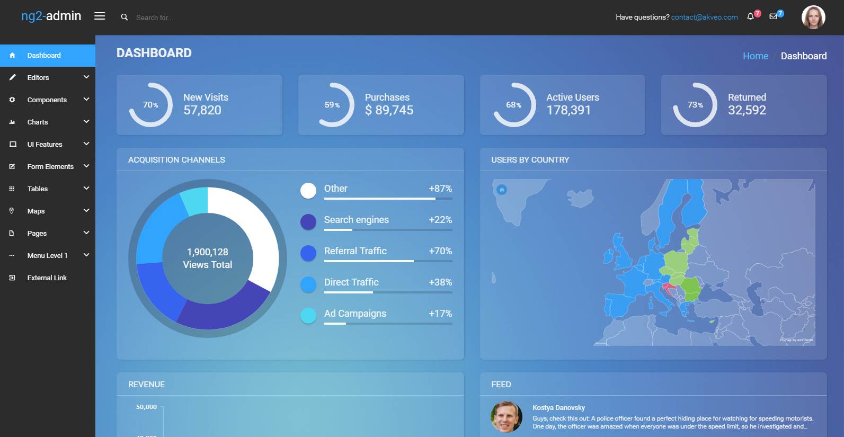Expand the Components menu chevron

coord(86,100)
